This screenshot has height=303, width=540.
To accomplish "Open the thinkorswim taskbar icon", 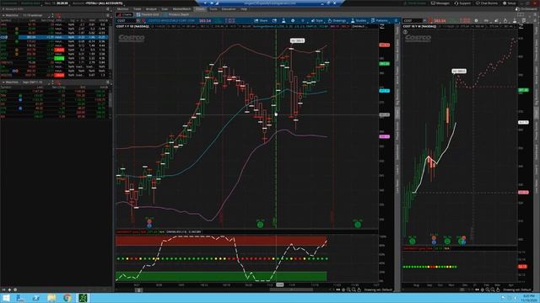I will [x=83, y=298].
